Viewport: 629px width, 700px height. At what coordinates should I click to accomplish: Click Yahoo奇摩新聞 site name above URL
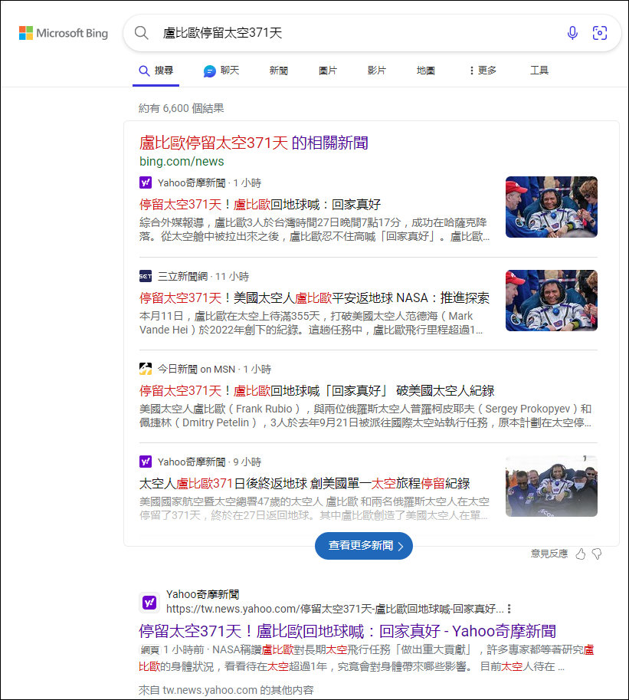(202, 595)
